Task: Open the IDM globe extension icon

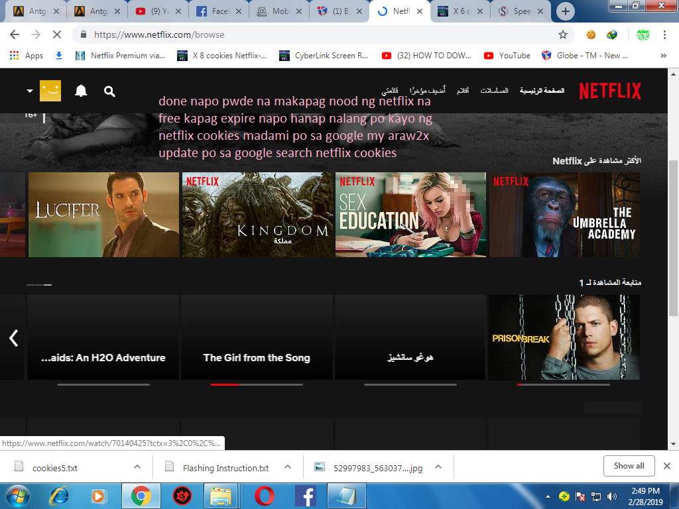Action: click(x=612, y=34)
